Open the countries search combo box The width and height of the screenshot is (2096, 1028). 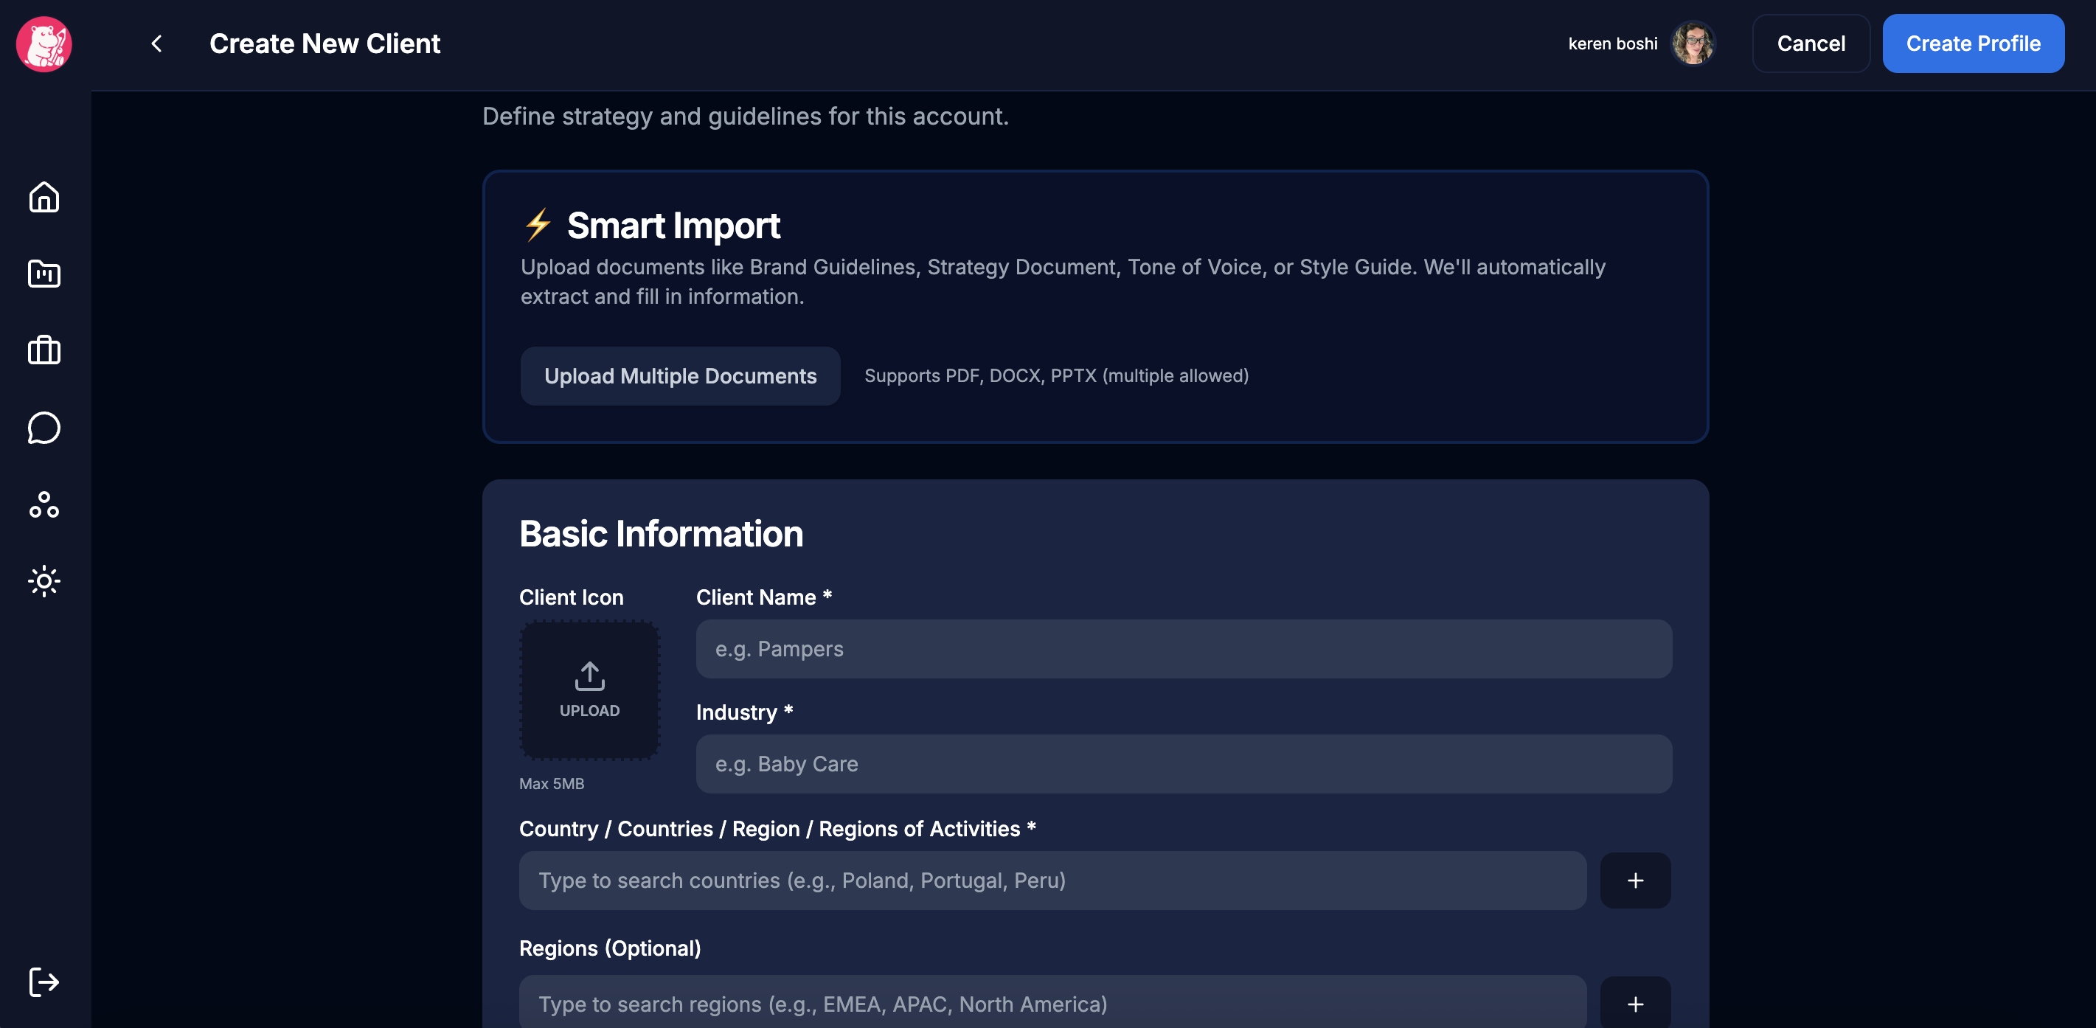[x=1052, y=880]
